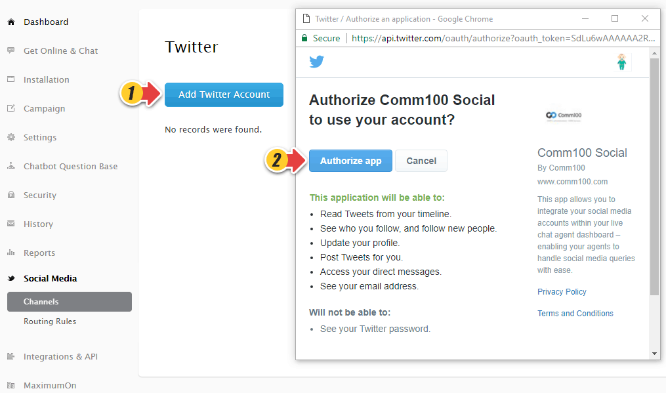
Task: Select the Routing Rules submenu item
Action: click(50, 321)
